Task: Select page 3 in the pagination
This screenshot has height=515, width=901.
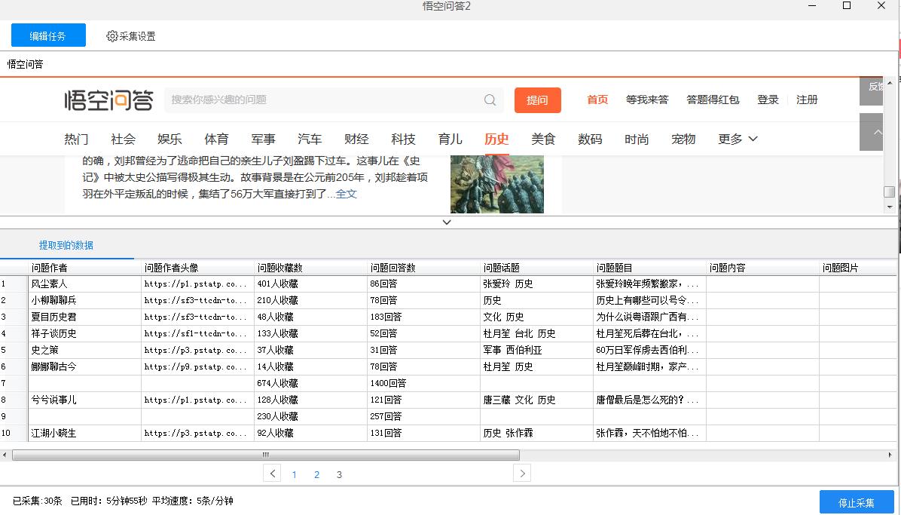Action: click(x=339, y=474)
